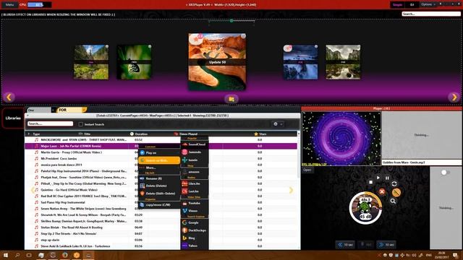Open the Libraries side panel
The image size is (463, 260).
point(13,118)
